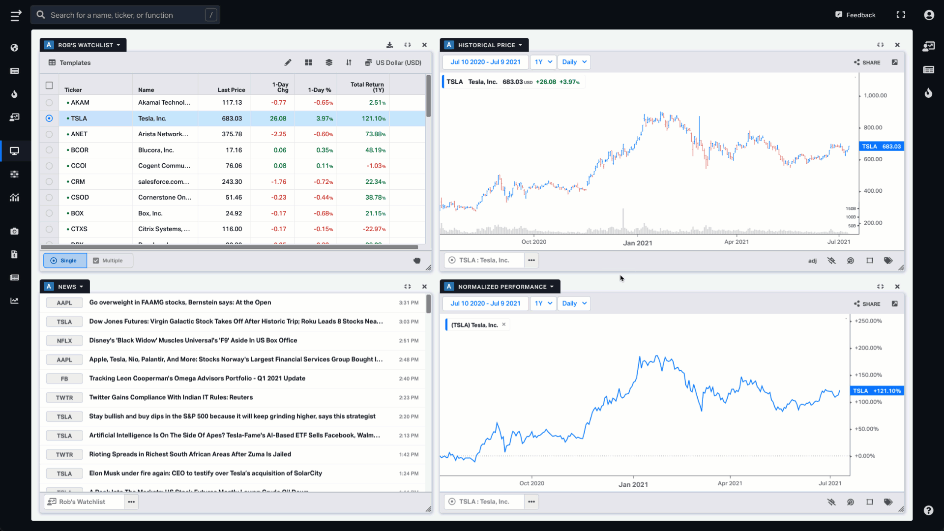Switch to Single selection mode

[65, 261]
